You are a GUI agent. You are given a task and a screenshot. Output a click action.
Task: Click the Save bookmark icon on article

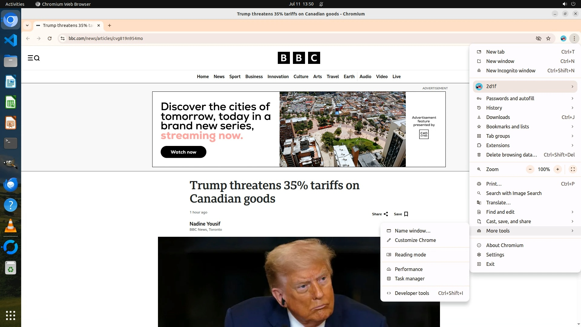click(x=406, y=214)
